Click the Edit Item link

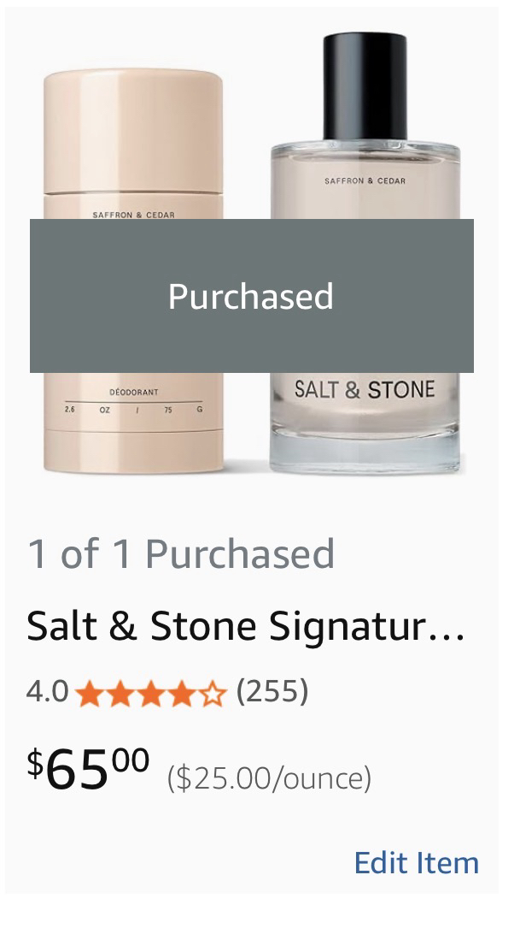click(416, 862)
